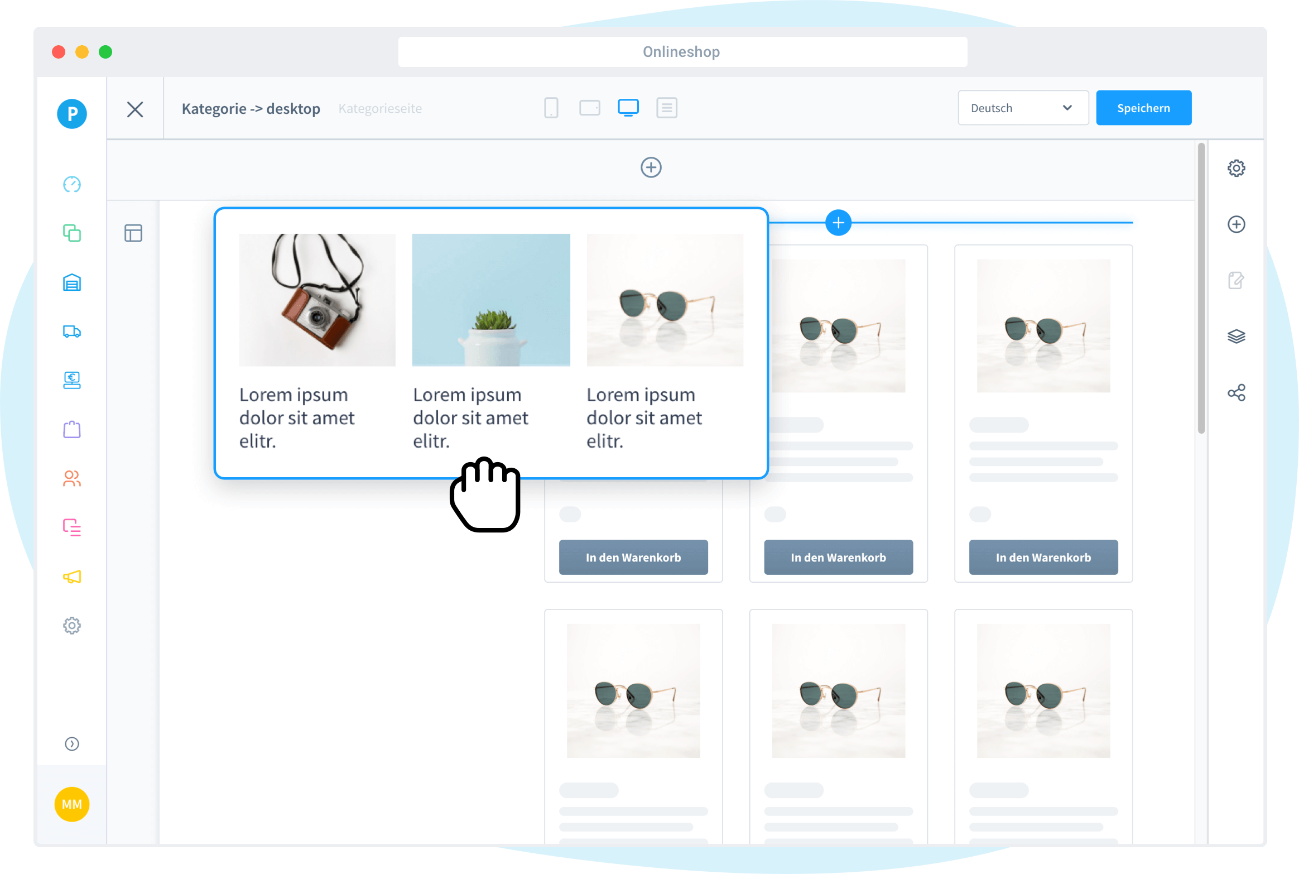
Task: Click the grey circled plus to add section
Action: click(651, 167)
